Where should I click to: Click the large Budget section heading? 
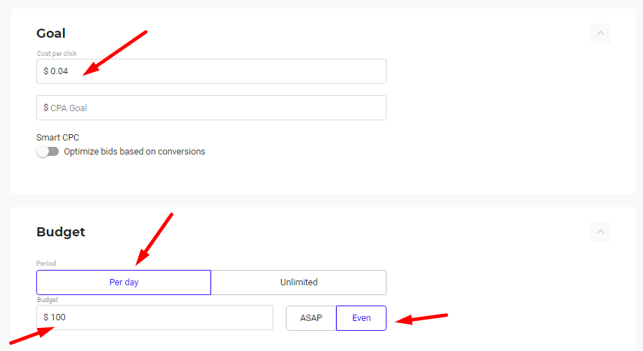(x=61, y=231)
